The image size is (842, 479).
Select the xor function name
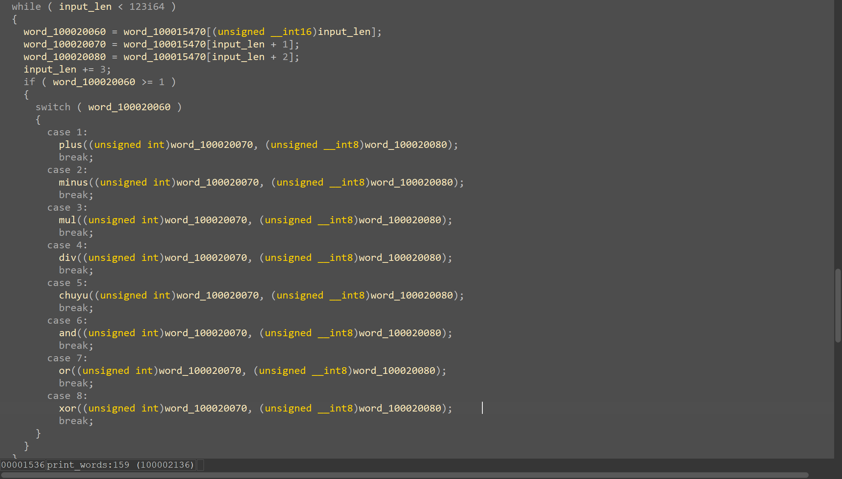click(x=67, y=408)
